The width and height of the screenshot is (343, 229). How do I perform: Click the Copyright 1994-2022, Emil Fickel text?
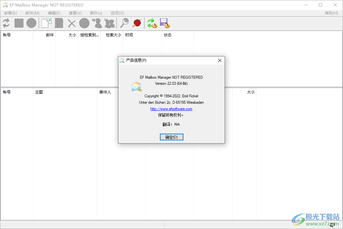pos(171,96)
